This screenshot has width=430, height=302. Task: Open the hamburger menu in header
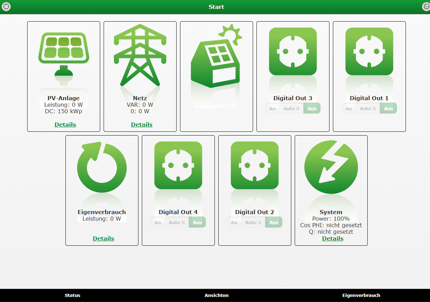(6, 7)
